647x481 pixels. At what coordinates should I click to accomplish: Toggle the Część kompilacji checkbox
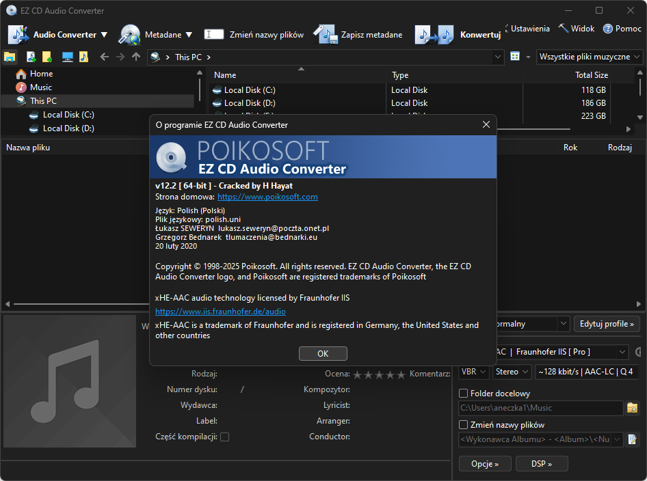(225, 437)
